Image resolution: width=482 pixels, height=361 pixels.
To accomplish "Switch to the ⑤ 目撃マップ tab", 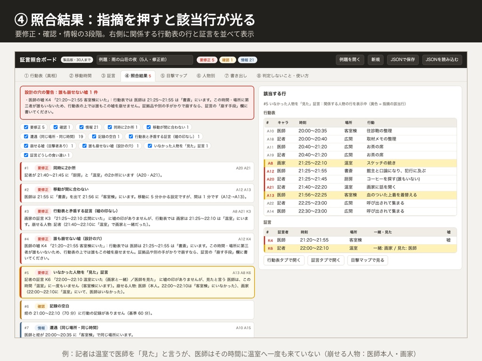I will (x=174, y=76).
